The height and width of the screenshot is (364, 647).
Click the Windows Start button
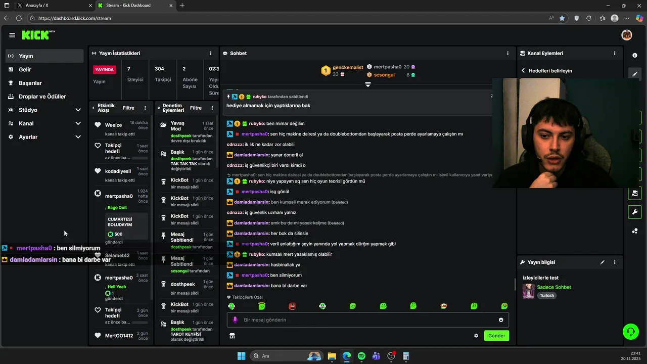pos(241,356)
